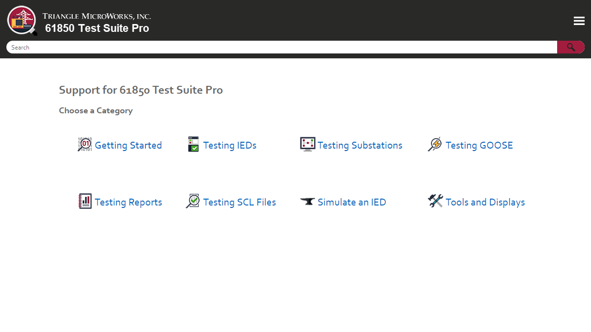Click the Testing SCL Files checkmark icon
The width and height of the screenshot is (591, 332).
(x=193, y=201)
